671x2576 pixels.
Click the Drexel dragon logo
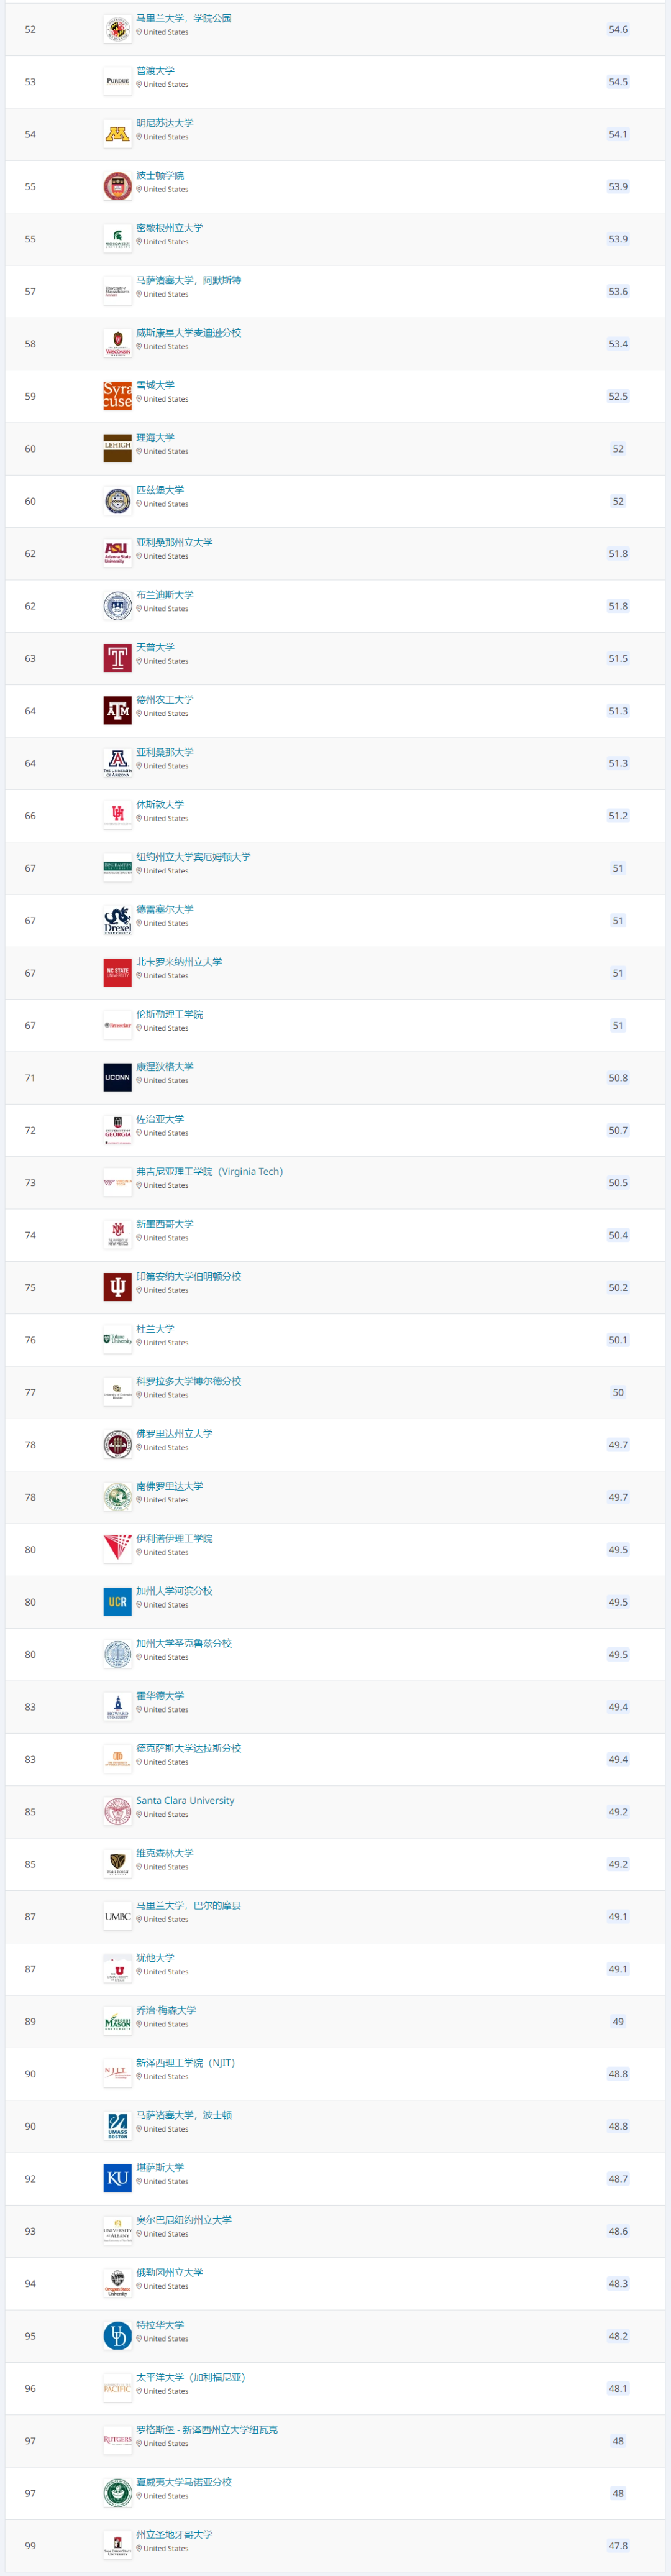click(117, 921)
